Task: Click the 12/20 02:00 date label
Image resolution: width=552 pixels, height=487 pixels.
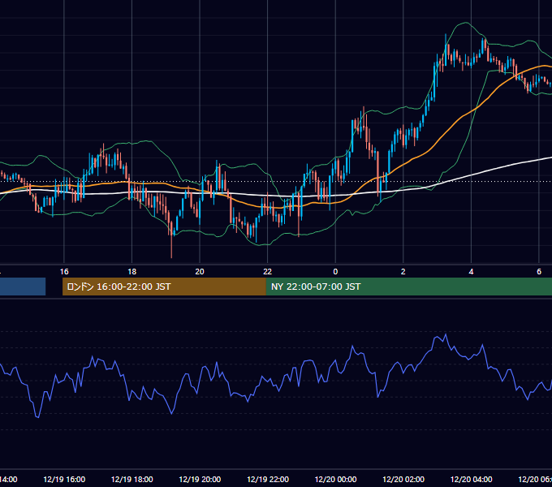Action: (x=403, y=479)
